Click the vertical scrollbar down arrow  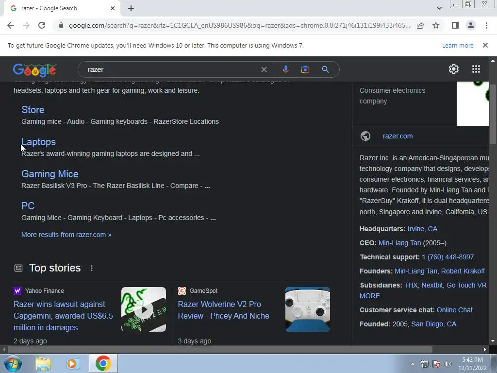[493, 341]
